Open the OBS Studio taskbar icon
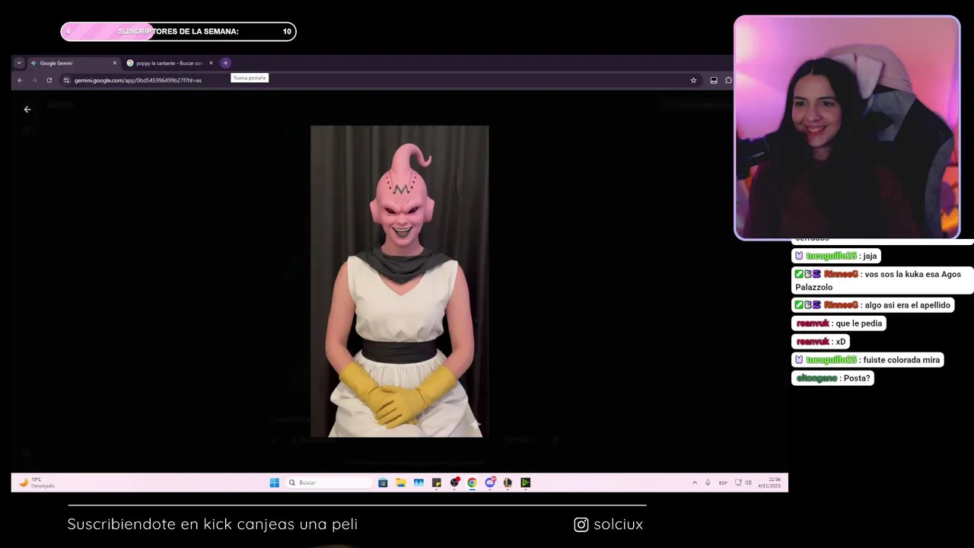The width and height of the screenshot is (974, 548). click(454, 483)
